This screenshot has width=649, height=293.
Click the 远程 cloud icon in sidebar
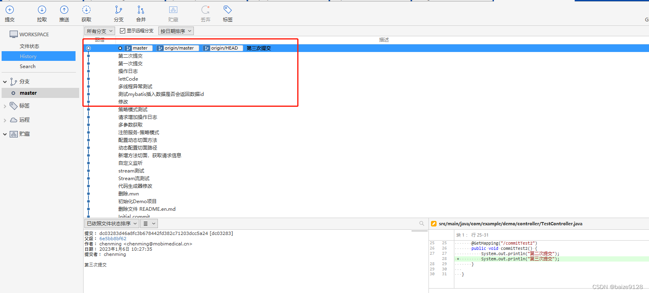tap(14, 120)
